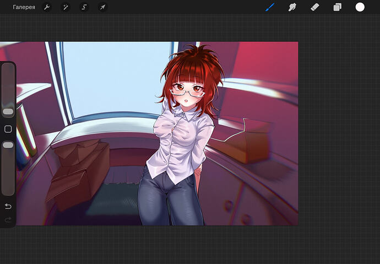Open the Actions wrench menu
The image size is (380, 264).
[47, 7]
